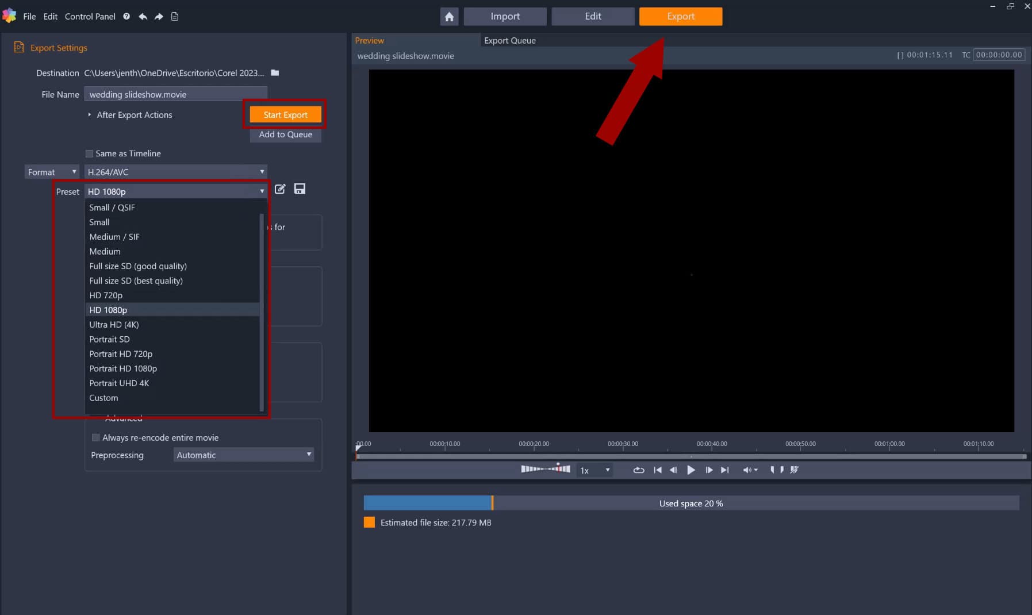
Task: Check the Same as Timeline checkbox
Action: tap(89, 153)
